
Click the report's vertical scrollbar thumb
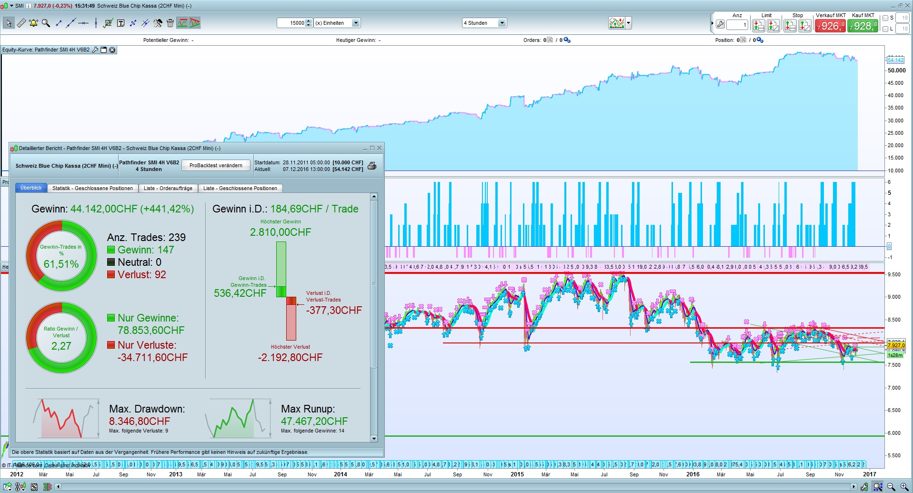point(374,284)
